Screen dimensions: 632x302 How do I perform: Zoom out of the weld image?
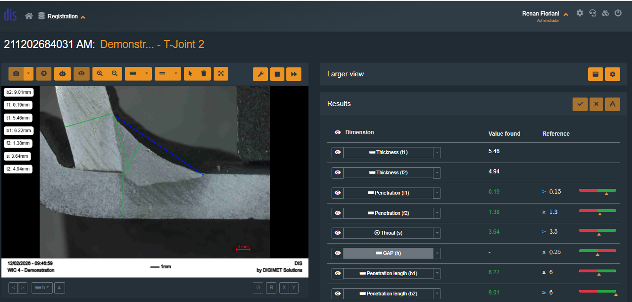tap(114, 73)
